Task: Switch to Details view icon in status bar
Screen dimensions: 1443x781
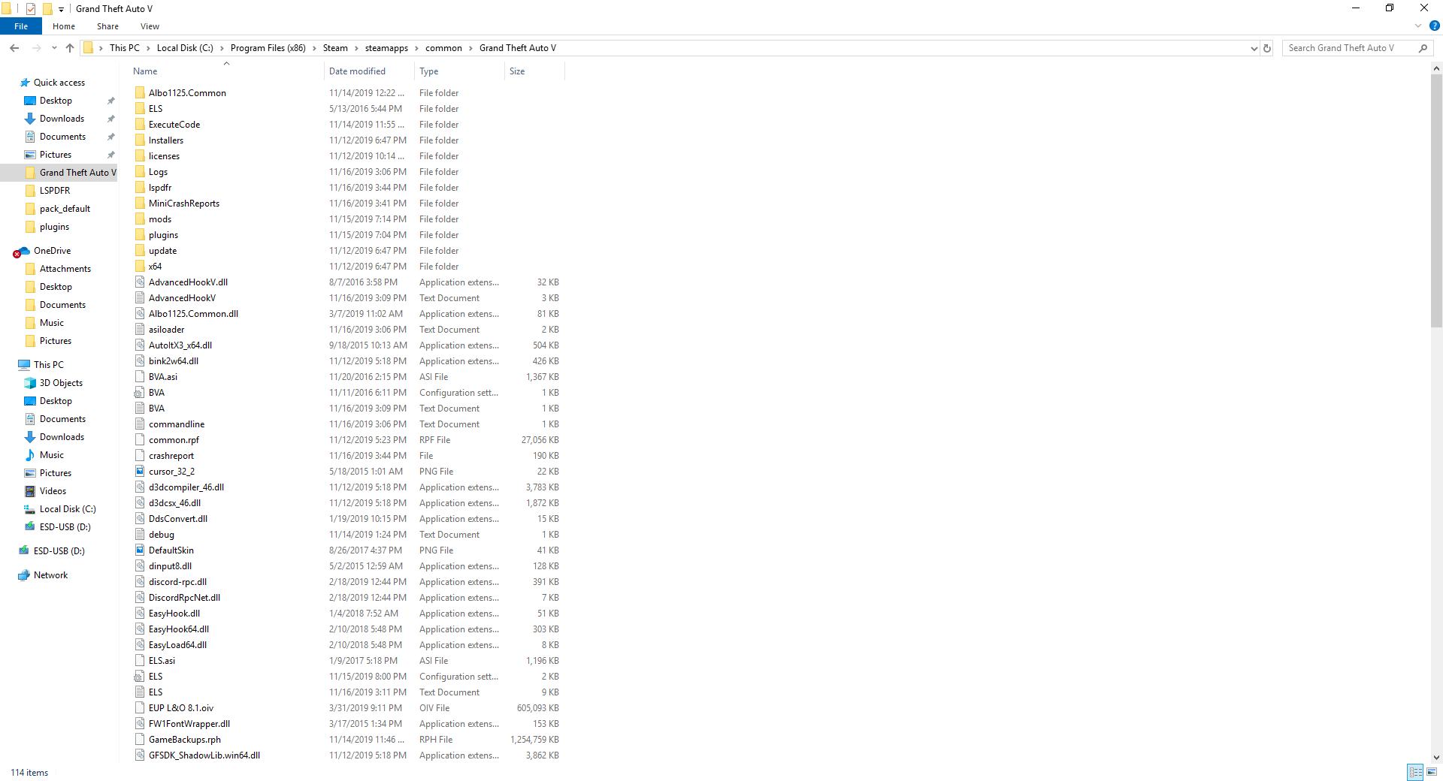Action: click(1415, 772)
